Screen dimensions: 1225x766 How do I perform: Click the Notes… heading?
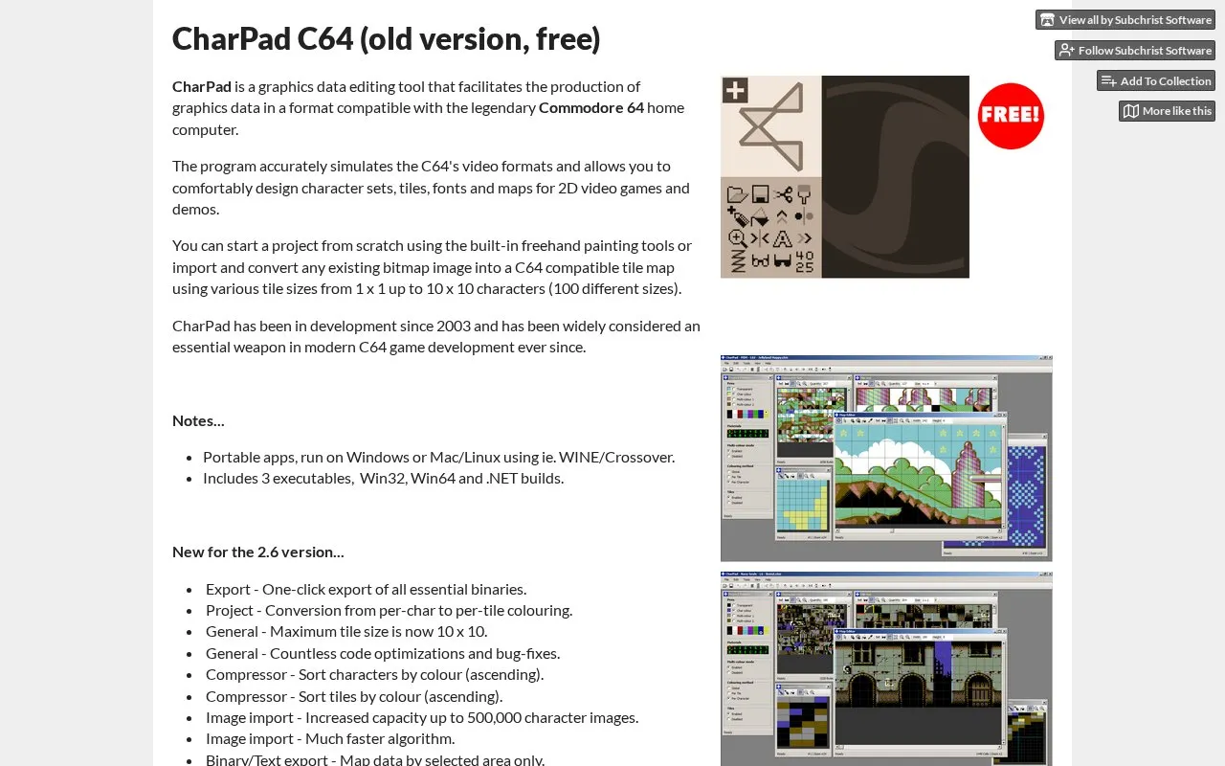[x=198, y=420]
